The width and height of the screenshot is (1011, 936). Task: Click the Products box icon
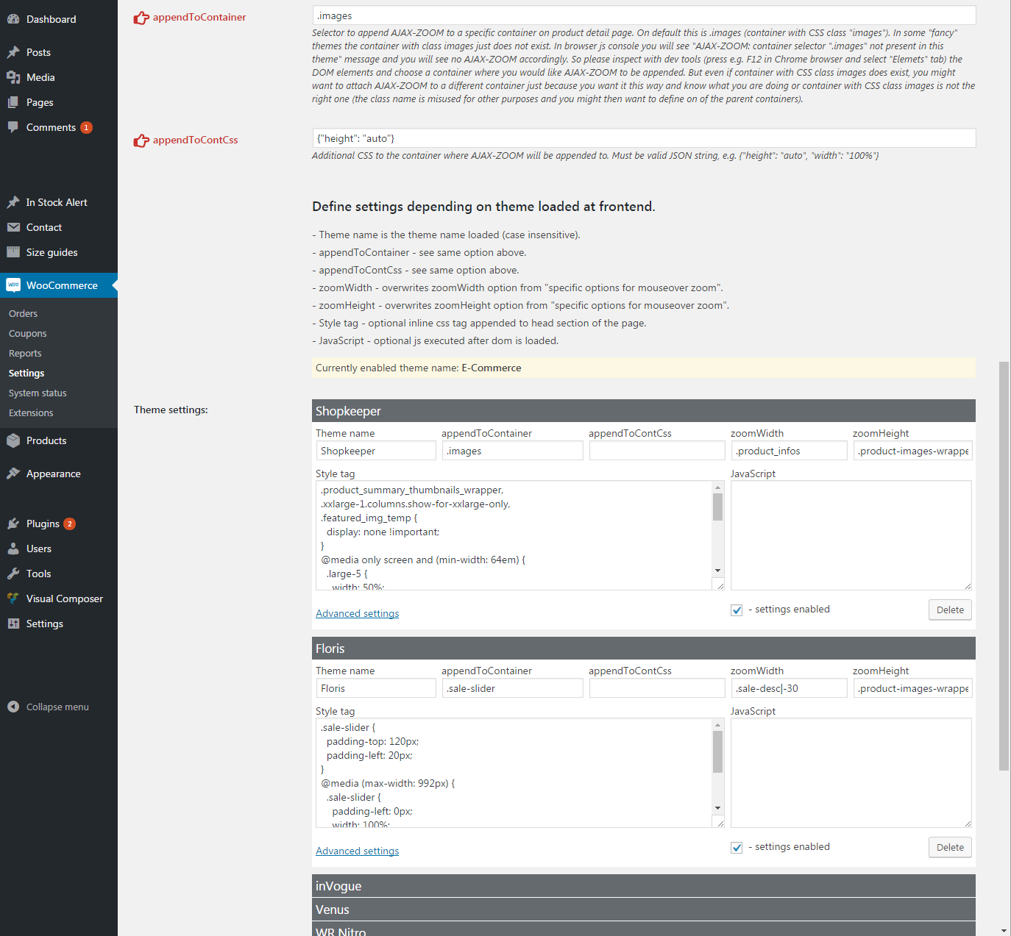13,440
